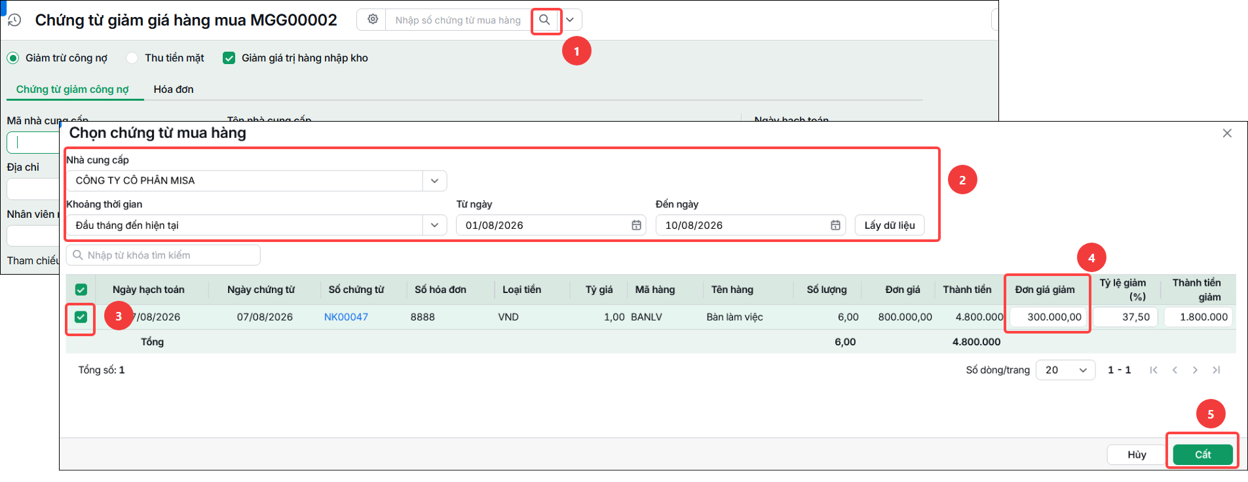Screen dimensions: 1248x482
Task: Open voucher link NK00047
Action: (346, 317)
